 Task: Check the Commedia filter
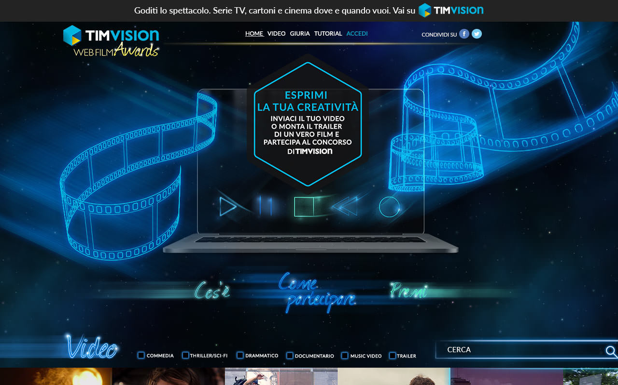click(141, 355)
